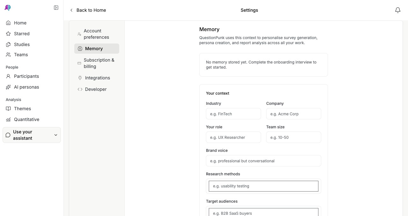408x216 pixels.
Task: Click the Settings page title
Action: pos(249,10)
